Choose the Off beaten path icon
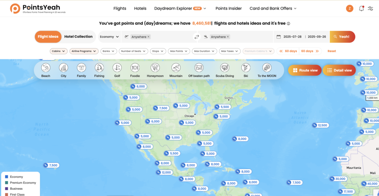This screenshot has width=379, height=196. (x=199, y=68)
